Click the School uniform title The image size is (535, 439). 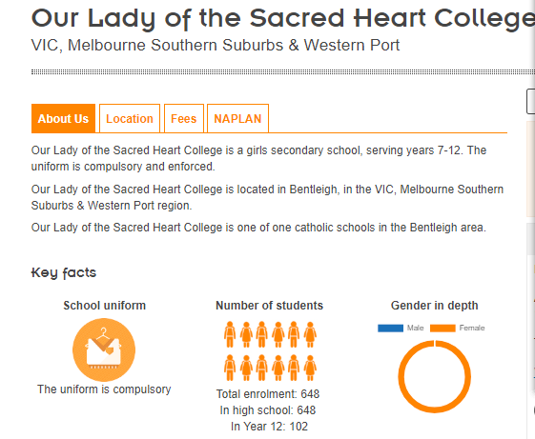pos(104,306)
